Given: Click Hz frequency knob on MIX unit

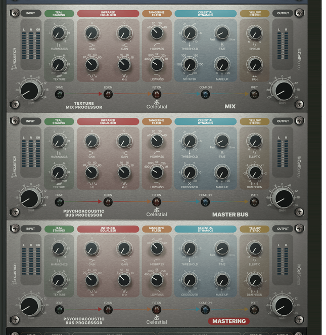Looking at the screenshot, I should 92,65.
